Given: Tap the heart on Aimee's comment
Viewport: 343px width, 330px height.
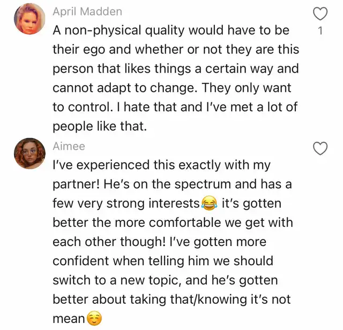Looking at the screenshot, I should coord(320,148).
